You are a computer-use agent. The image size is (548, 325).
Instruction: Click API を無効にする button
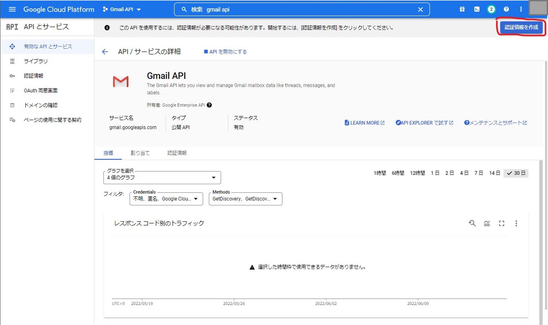click(225, 52)
